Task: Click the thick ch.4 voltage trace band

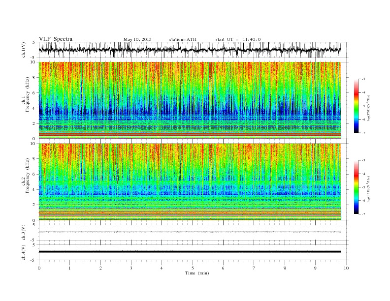Action: [190, 252]
